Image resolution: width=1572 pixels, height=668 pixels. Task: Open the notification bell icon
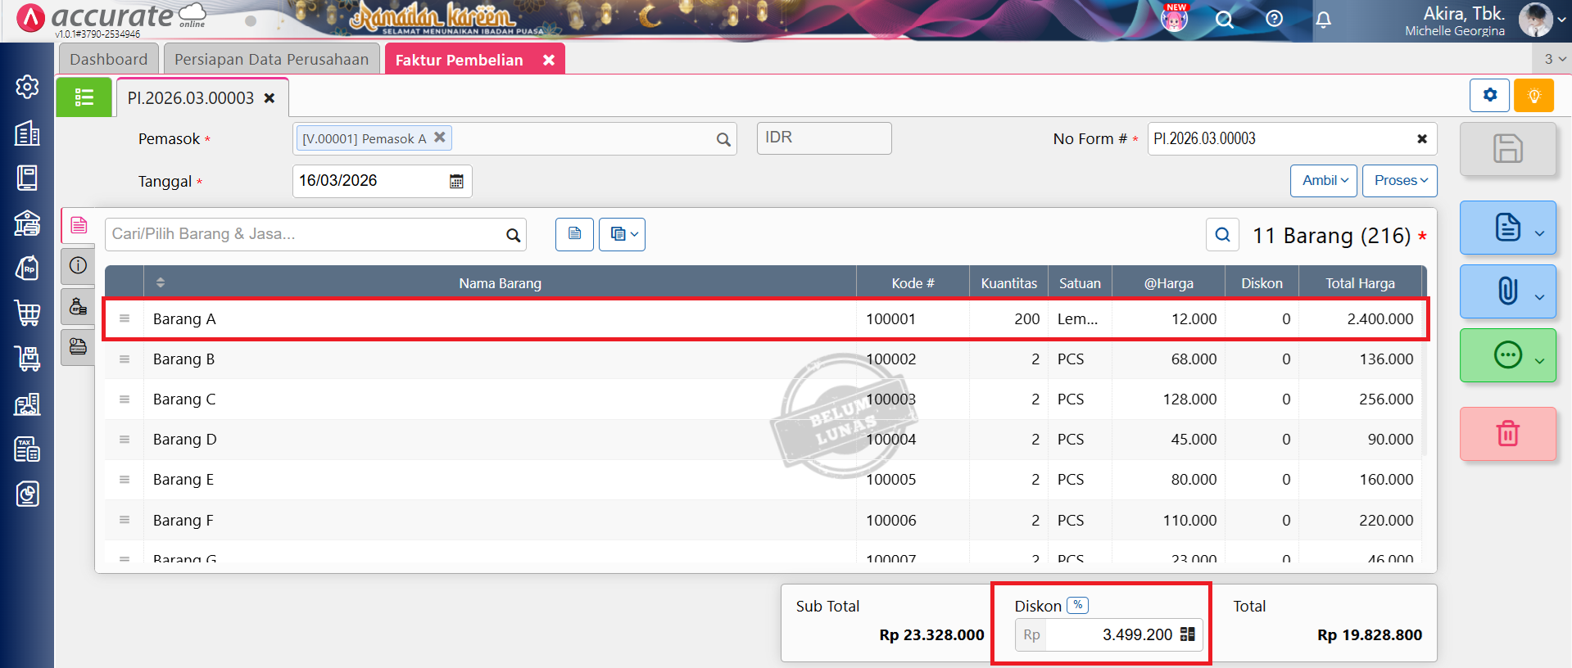(x=1323, y=20)
